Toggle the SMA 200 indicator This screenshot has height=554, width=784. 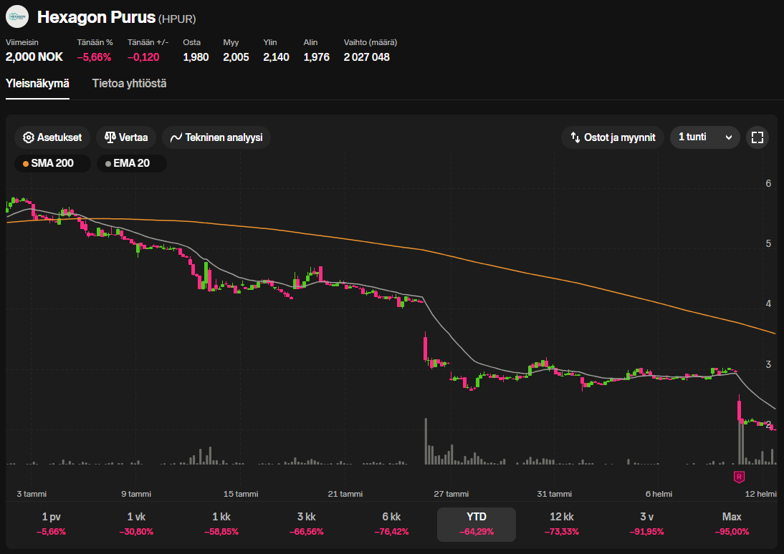click(52, 163)
